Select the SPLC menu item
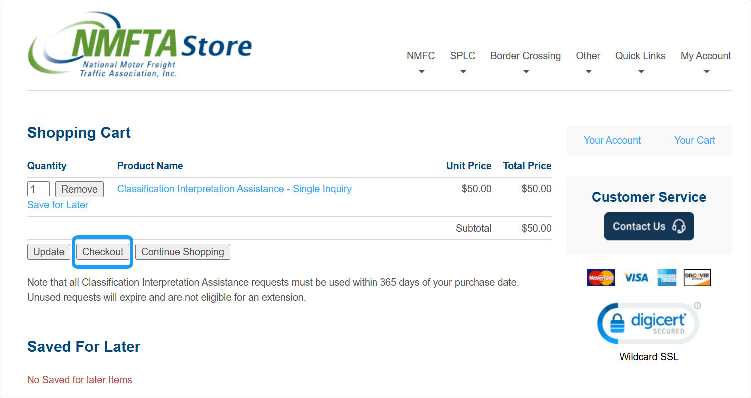The height and width of the screenshot is (398, 751). (462, 56)
